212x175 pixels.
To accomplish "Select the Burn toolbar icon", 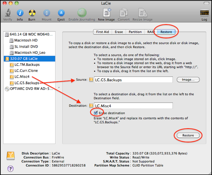I will [32, 13].
